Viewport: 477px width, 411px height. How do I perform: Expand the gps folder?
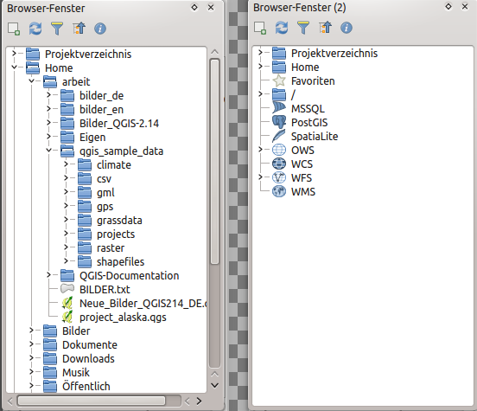pyautogui.click(x=66, y=206)
